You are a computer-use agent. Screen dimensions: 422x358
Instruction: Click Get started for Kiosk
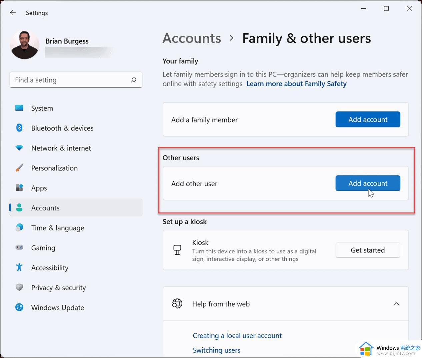coord(368,250)
